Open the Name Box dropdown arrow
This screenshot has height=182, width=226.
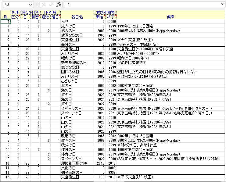(x=30, y=5)
